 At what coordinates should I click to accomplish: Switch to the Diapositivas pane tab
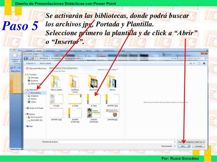pyautogui.click(x=16, y=71)
